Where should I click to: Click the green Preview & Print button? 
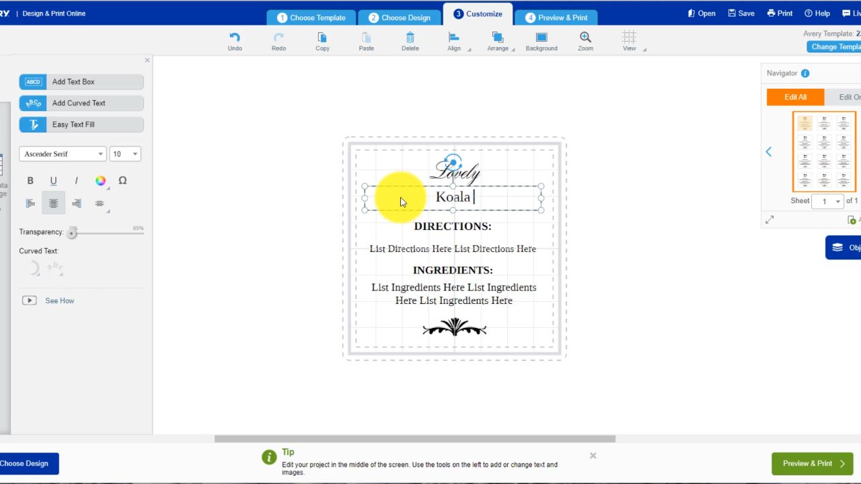(813, 463)
